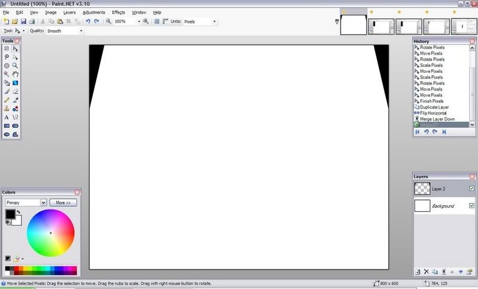The image size is (478, 289).
Task: Uncheck the Background layer visibility box
Action: coord(471,206)
